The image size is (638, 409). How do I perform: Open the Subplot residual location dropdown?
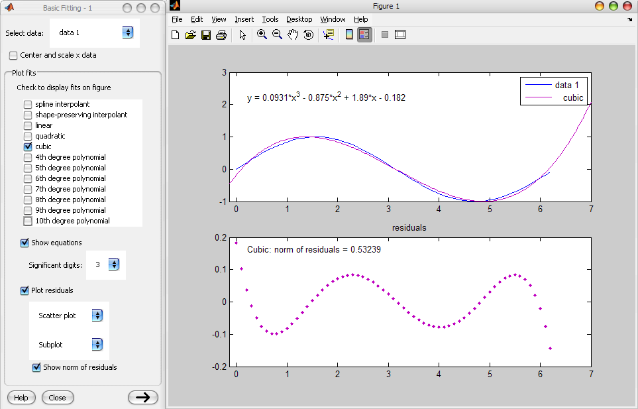tap(97, 345)
